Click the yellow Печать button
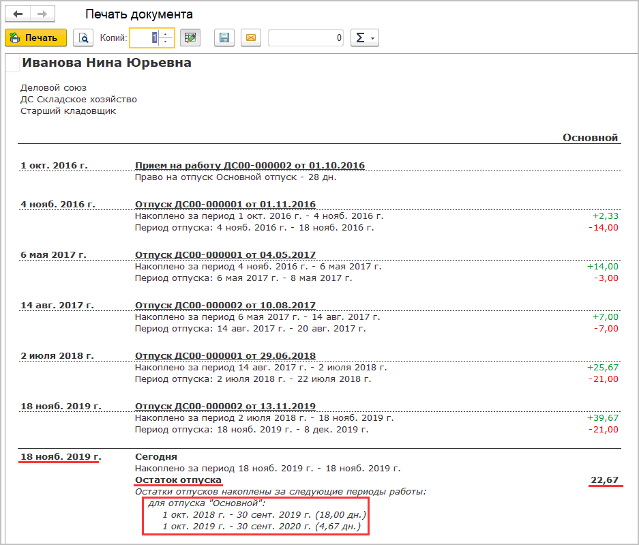The width and height of the screenshot is (639, 545). pyautogui.click(x=36, y=38)
